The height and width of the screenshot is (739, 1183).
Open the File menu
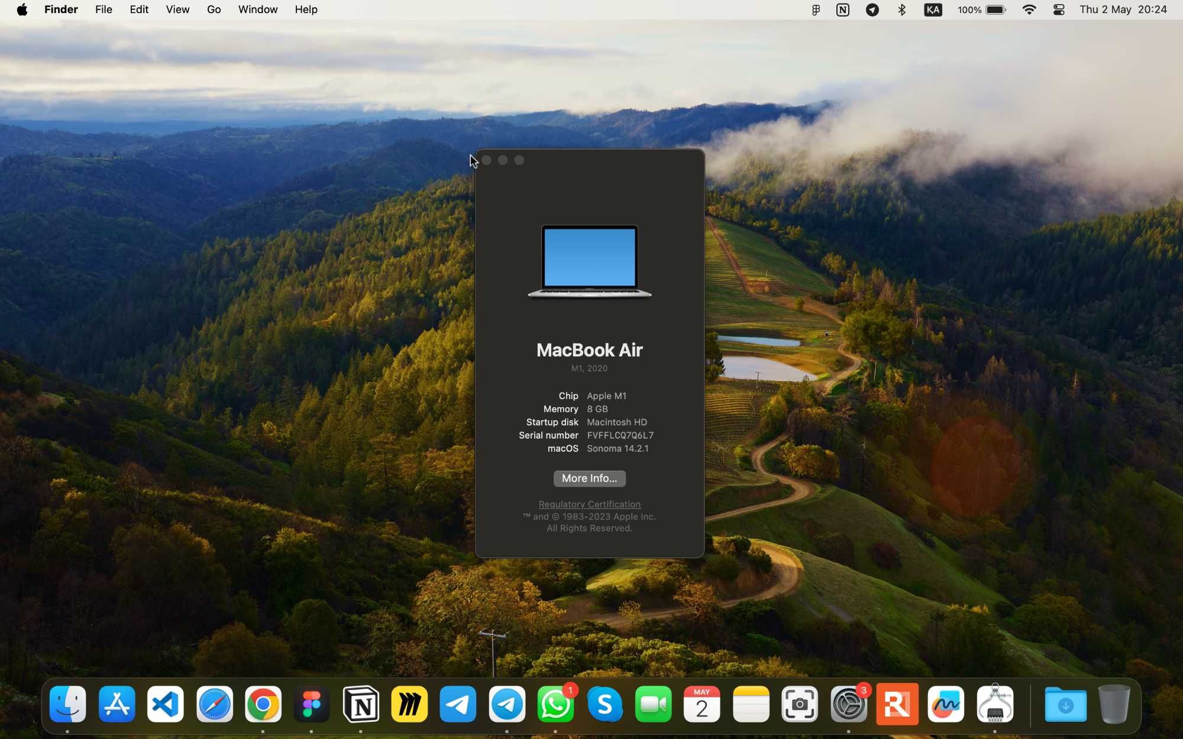point(104,9)
